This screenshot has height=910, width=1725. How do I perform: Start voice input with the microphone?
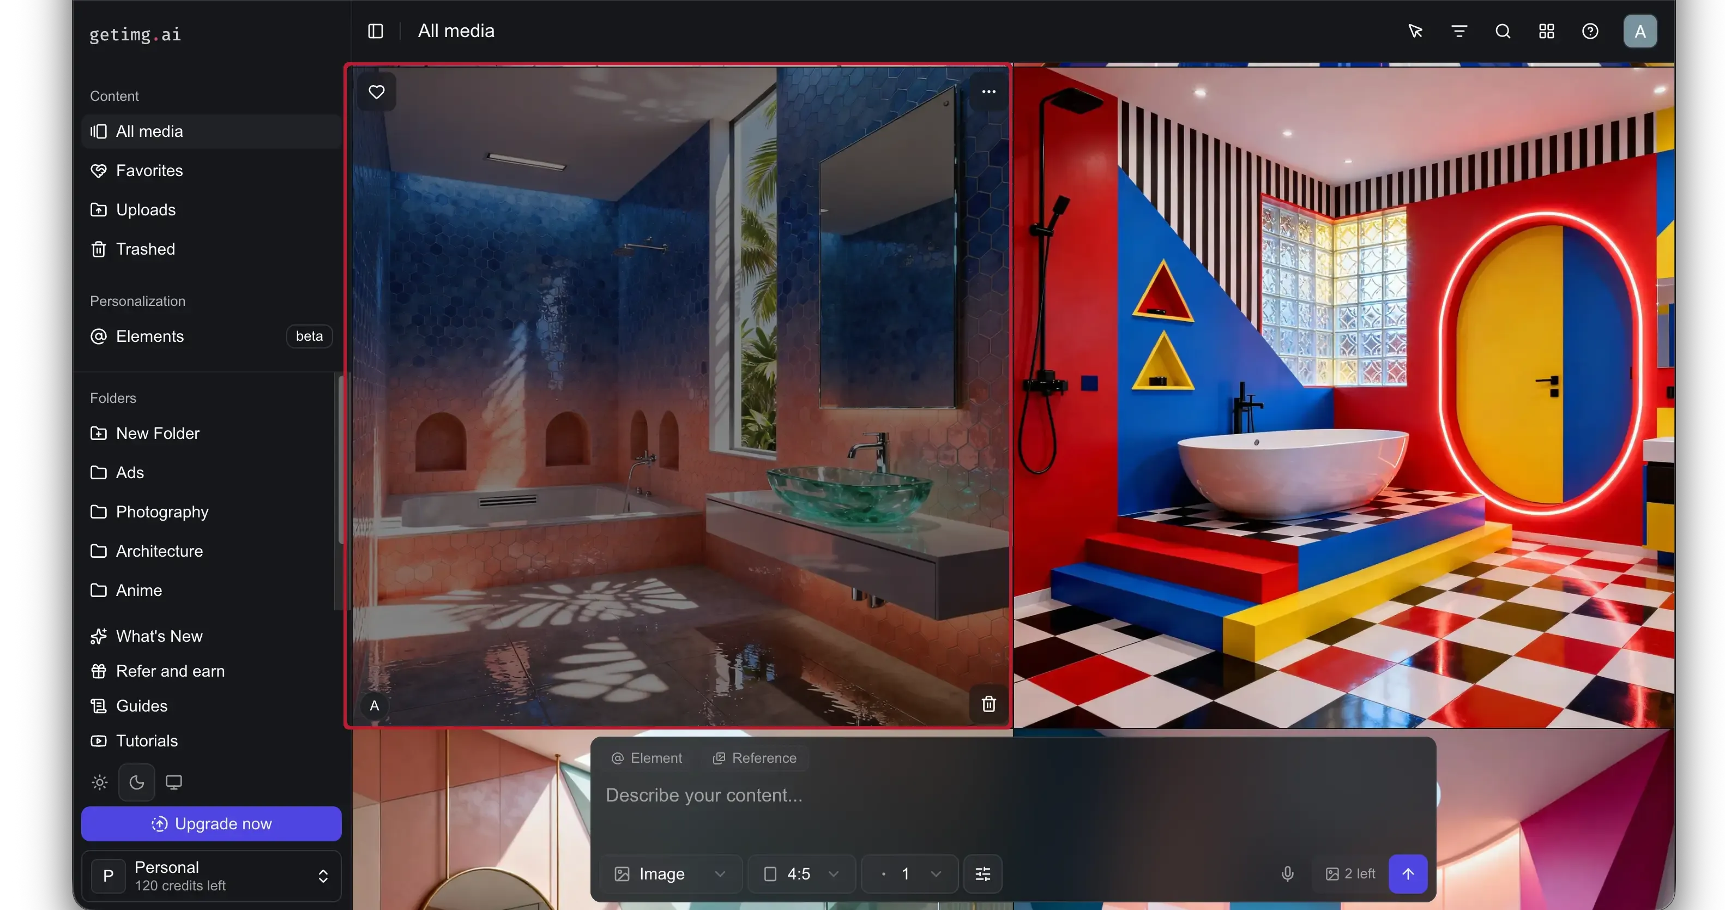click(x=1287, y=874)
